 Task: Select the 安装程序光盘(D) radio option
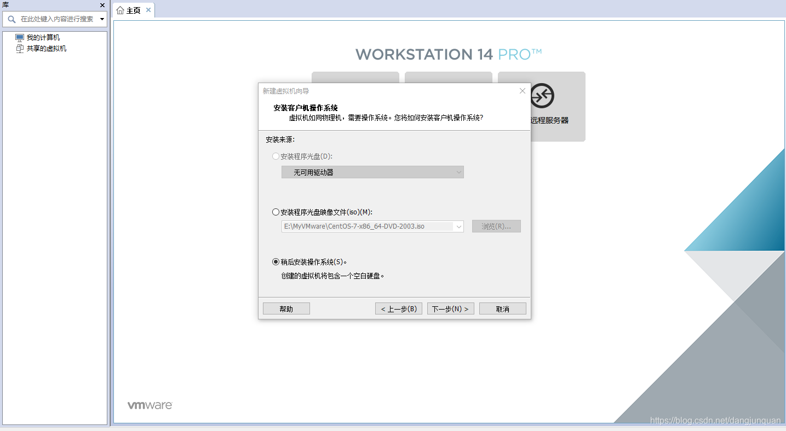(x=276, y=156)
